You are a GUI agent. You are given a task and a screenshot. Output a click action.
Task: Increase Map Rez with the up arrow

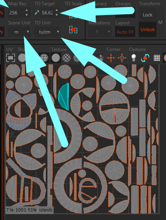point(27,10)
